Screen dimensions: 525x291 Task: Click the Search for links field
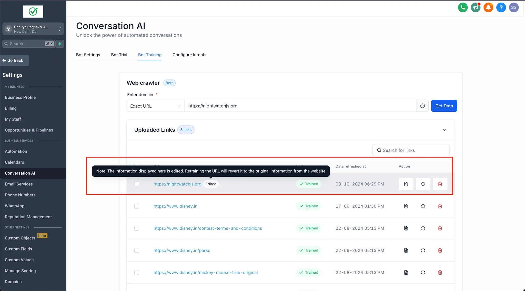coord(411,150)
